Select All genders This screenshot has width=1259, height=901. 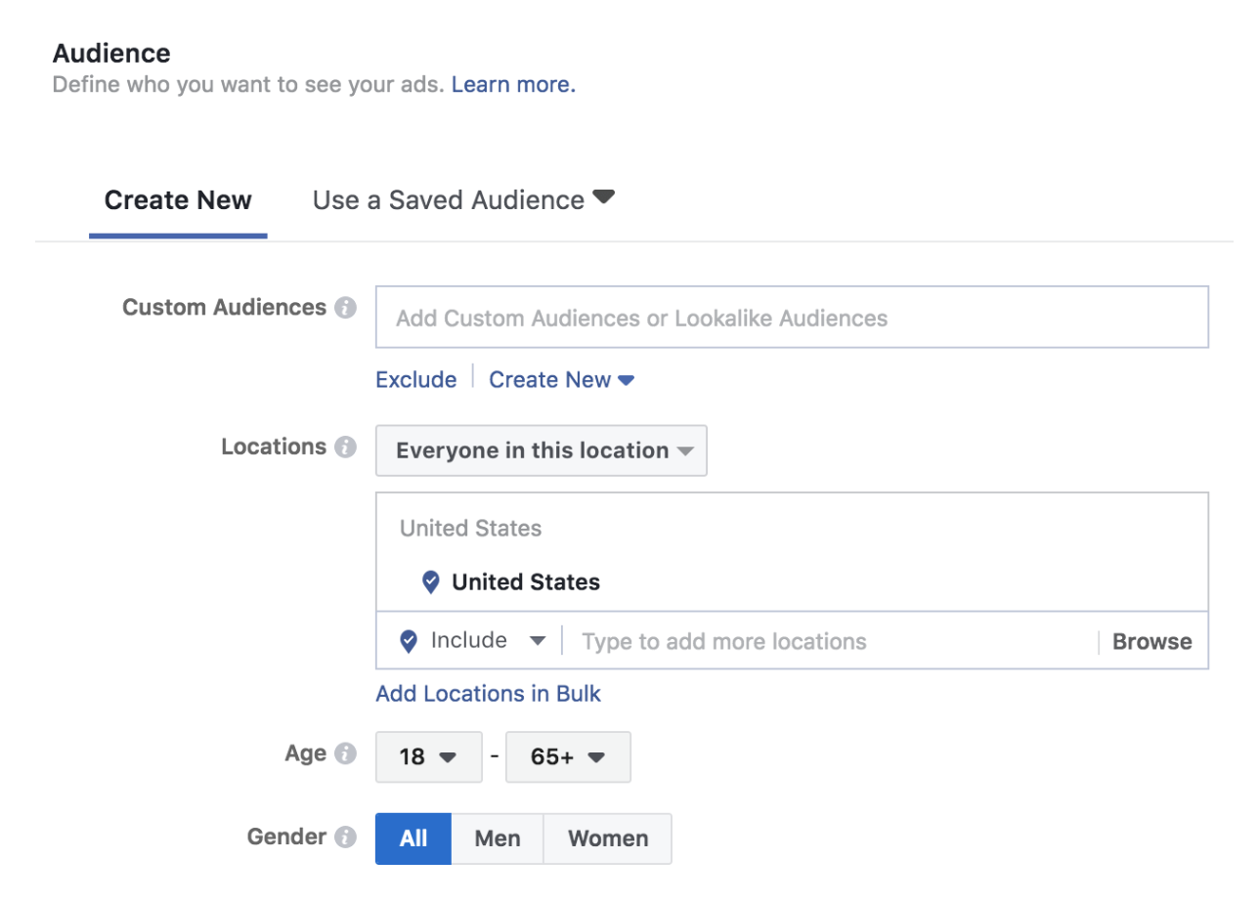[x=413, y=838]
